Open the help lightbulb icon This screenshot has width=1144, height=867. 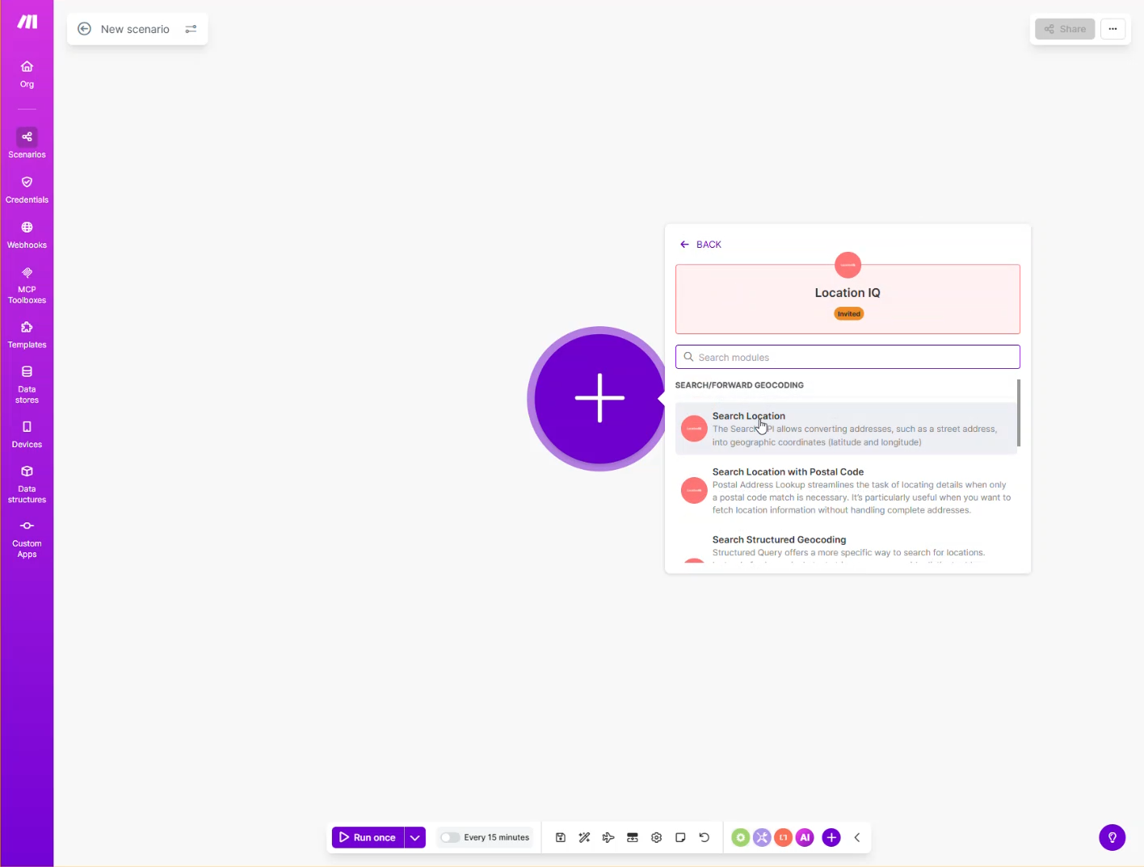(x=1112, y=837)
